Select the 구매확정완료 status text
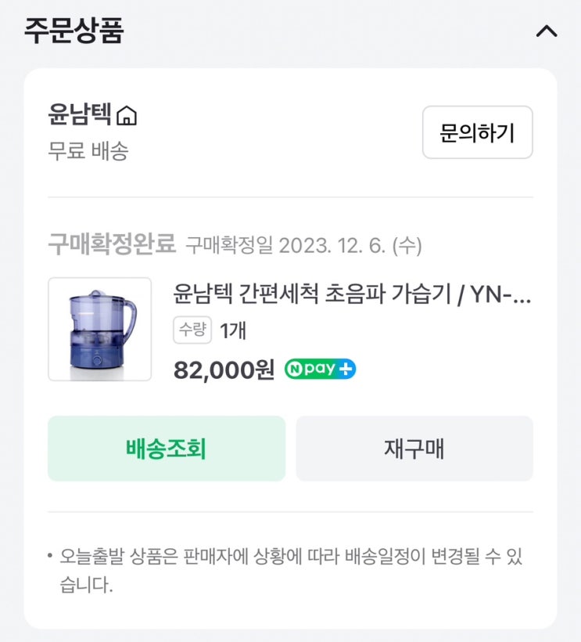 pyautogui.click(x=112, y=245)
